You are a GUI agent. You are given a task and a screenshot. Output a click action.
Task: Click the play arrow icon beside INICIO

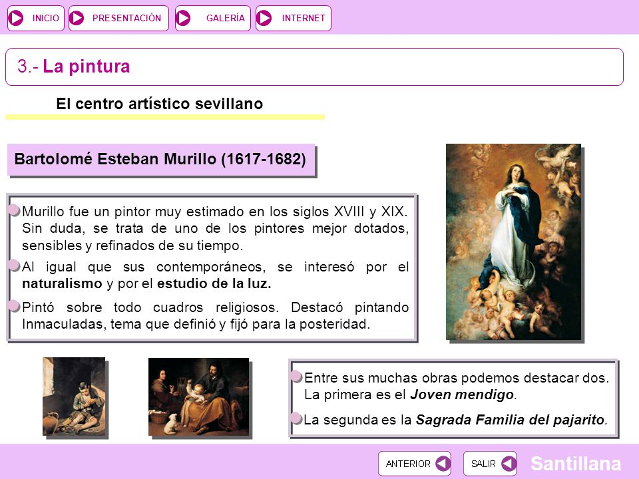16,19
